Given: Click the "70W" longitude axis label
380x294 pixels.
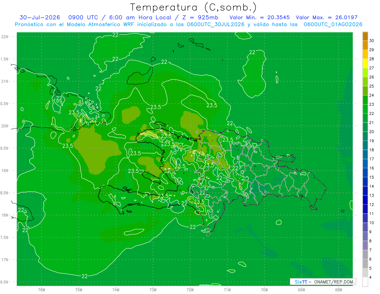Looking at the screenshot, I should tap(264, 290).
